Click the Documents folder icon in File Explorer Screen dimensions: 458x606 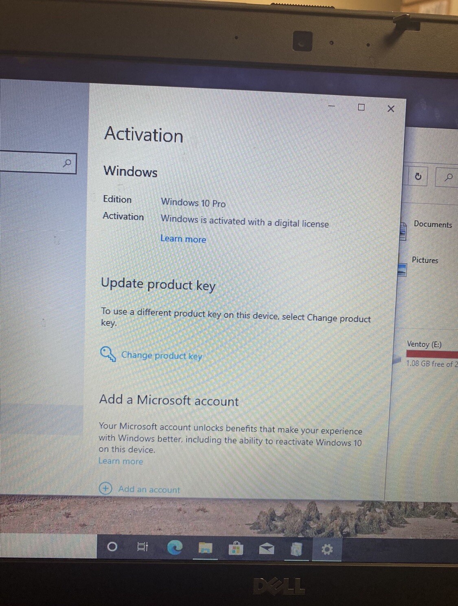tap(402, 231)
